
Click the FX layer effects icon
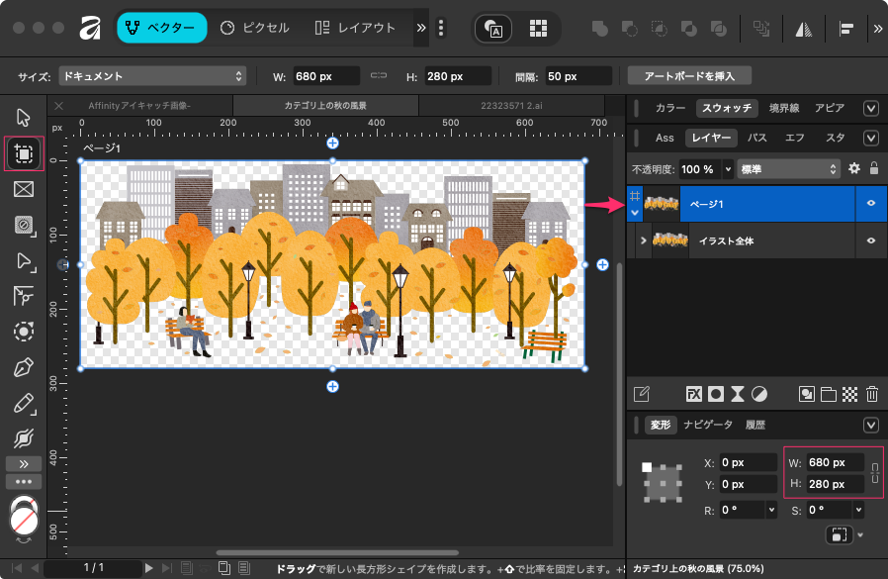(x=693, y=394)
